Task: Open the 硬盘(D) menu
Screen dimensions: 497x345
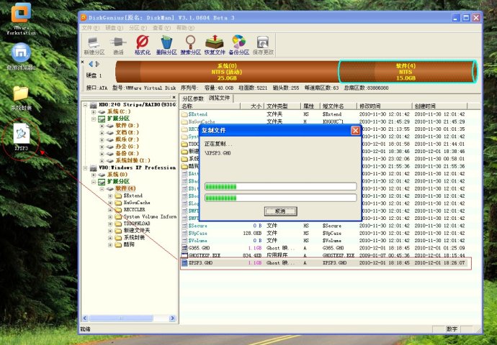Action: [x=114, y=28]
